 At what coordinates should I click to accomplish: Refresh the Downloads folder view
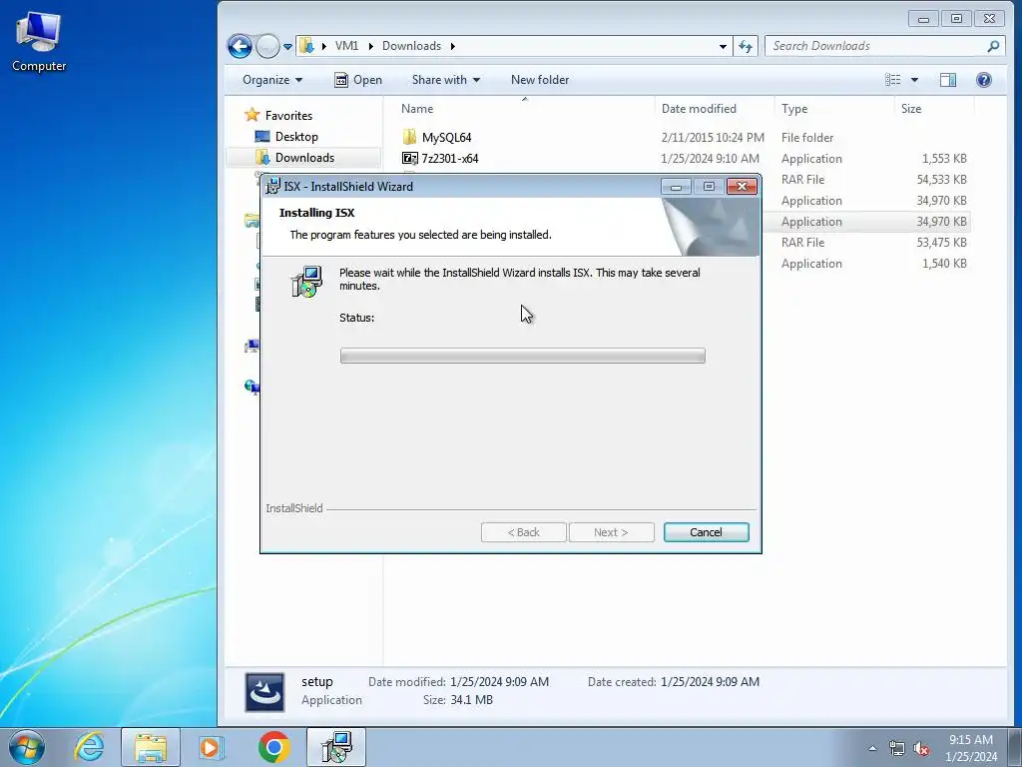745,46
